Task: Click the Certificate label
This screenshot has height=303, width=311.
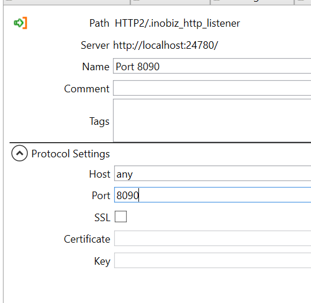Action: click(x=87, y=239)
